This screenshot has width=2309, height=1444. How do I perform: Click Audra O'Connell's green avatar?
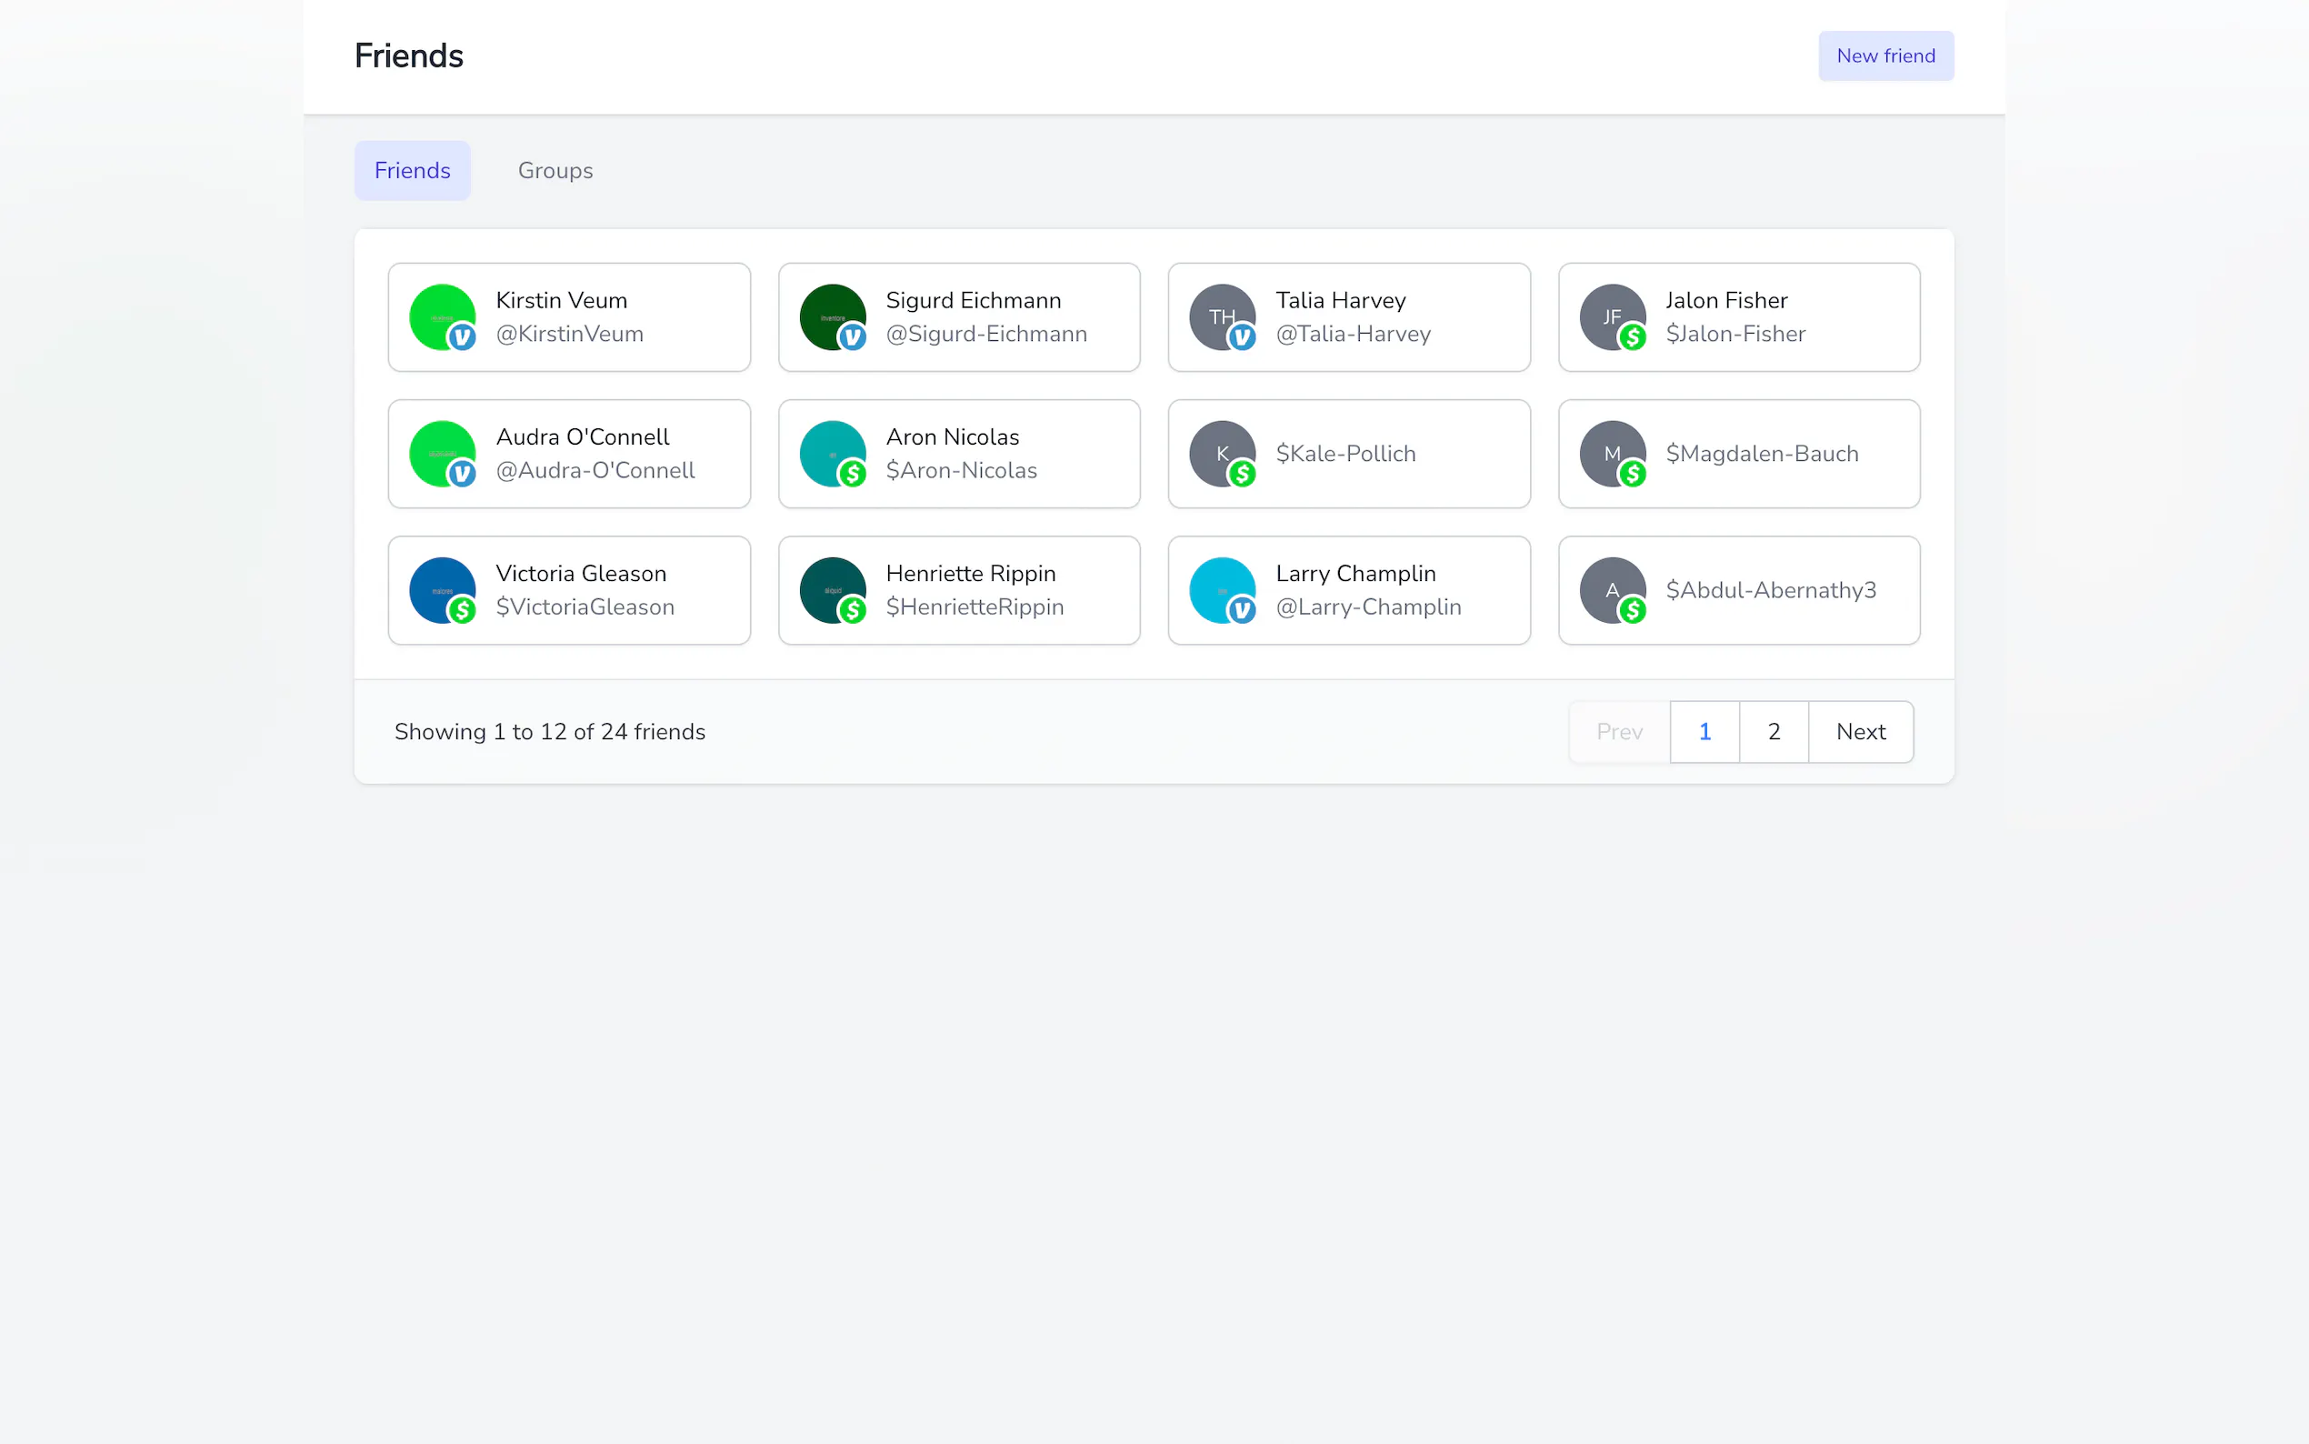click(437, 449)
